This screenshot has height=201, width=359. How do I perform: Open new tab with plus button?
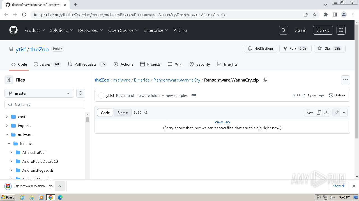coord(76,5)
